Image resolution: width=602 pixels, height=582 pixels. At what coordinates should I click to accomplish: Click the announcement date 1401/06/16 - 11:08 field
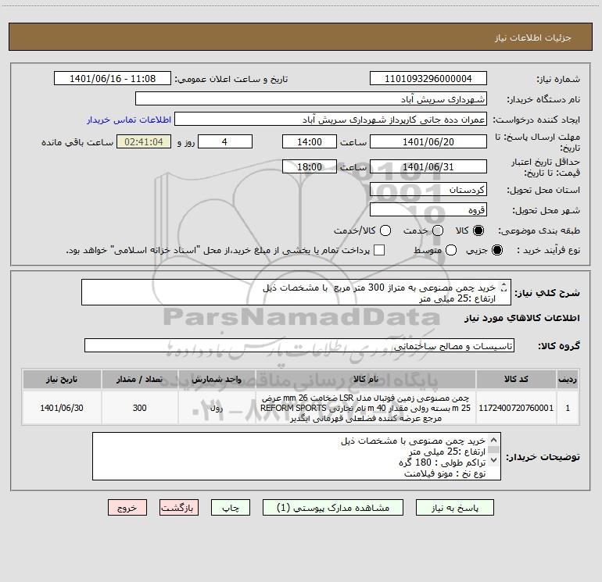point(113,79)
